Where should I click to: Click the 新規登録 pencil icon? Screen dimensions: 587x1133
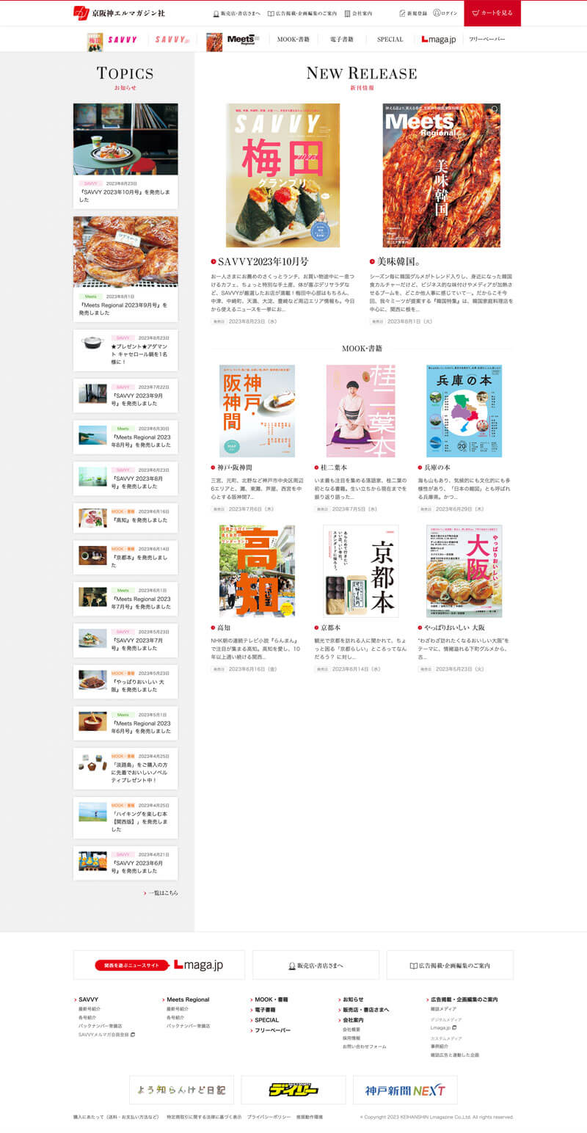tap(402, 13)
